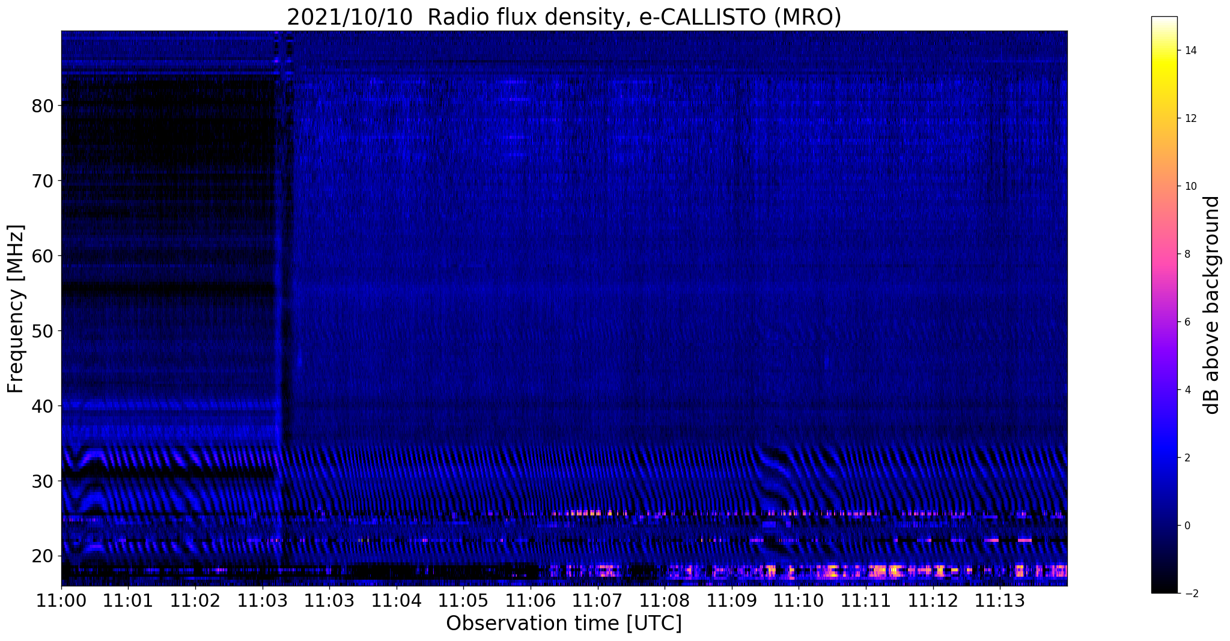
Task: Click the 70 tick on frequency axis
Action: click(x=43, y=181)
